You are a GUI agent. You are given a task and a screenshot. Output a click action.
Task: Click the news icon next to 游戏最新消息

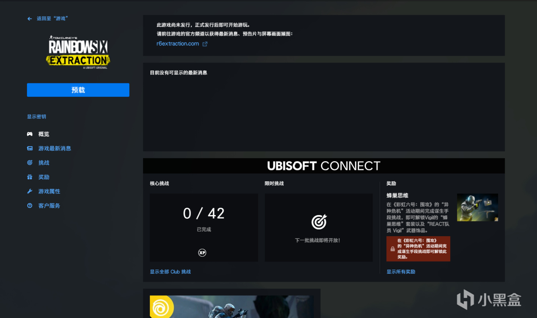point(30,148)
